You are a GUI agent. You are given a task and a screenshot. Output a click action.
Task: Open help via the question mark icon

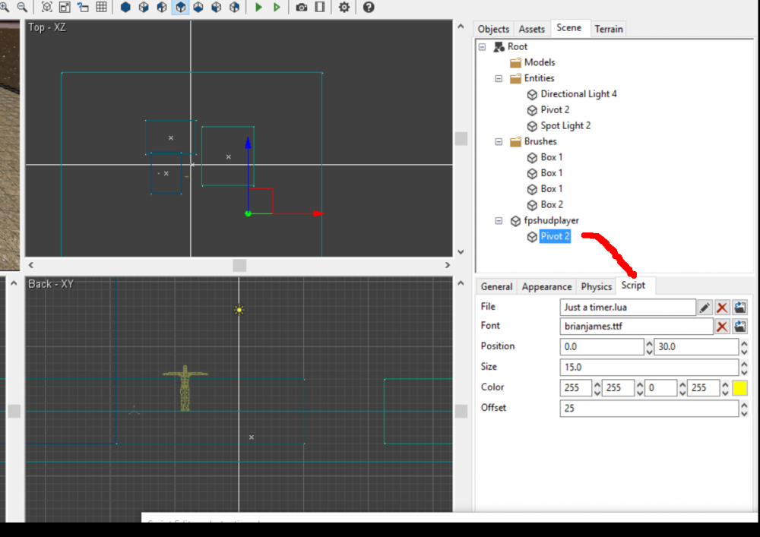(369, 7)
